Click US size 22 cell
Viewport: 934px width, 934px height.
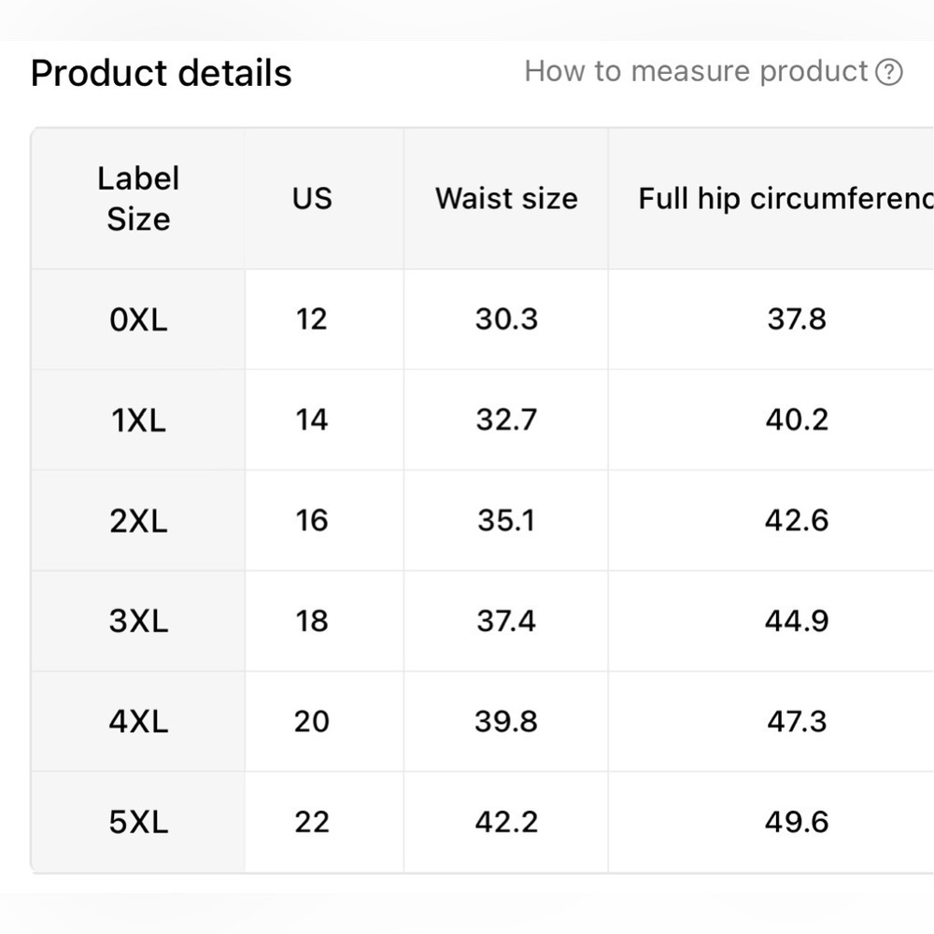click(x=312, y=823)
